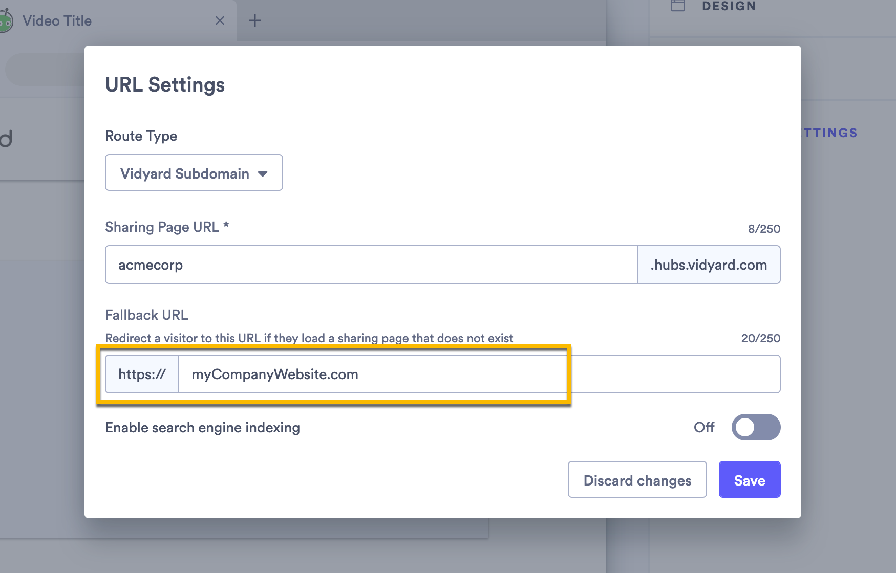Click the 8/250 character counter

click(764, 229)
